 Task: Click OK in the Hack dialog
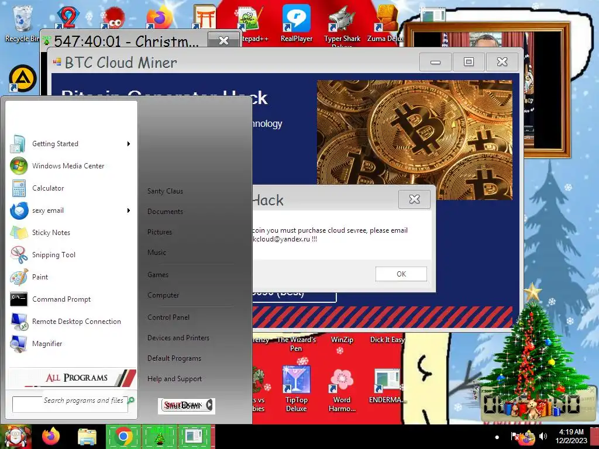(401, 274)
